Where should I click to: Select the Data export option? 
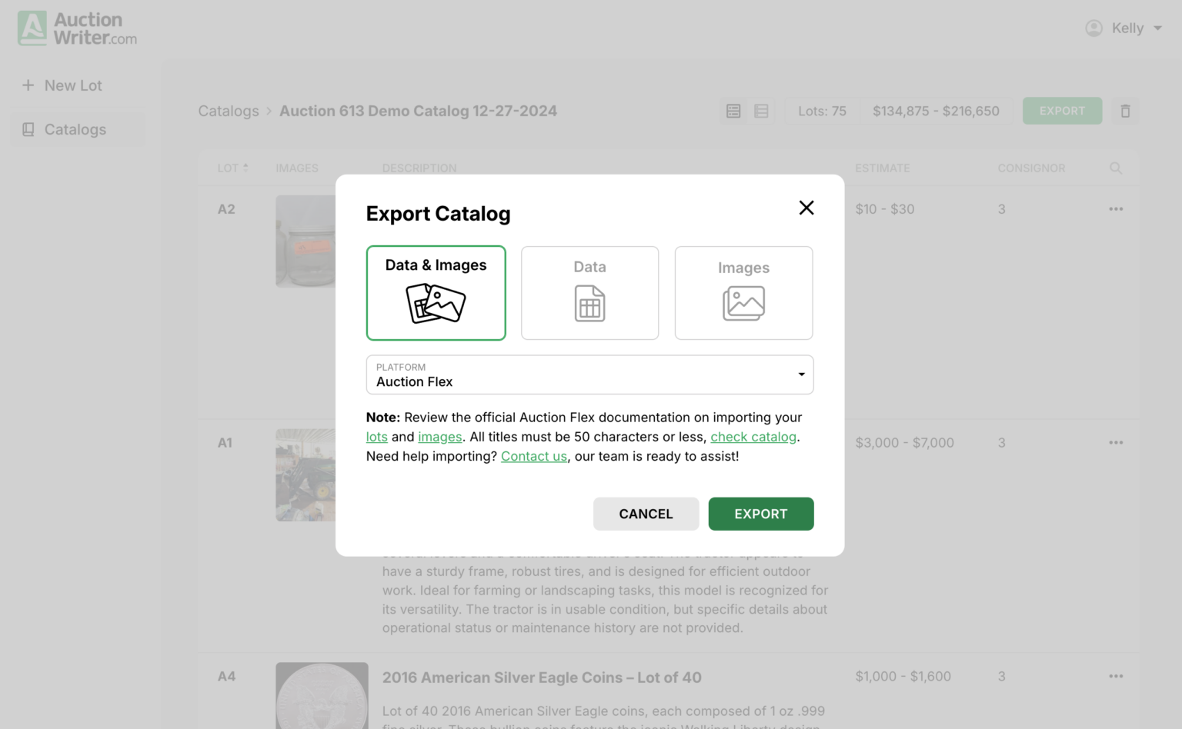589,292
